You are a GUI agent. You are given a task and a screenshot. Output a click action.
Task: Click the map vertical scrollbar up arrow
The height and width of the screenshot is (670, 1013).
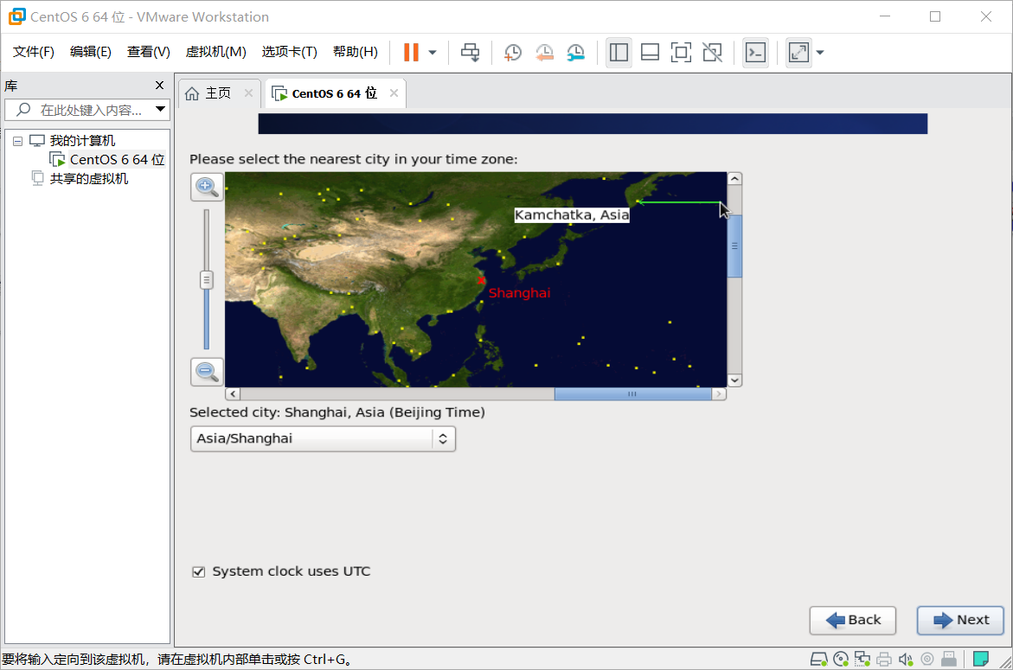click(734, 179)
